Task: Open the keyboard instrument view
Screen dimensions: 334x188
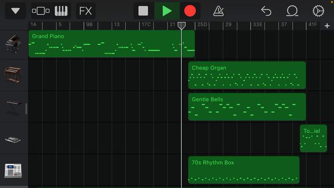Action: (x=61, y=10)
